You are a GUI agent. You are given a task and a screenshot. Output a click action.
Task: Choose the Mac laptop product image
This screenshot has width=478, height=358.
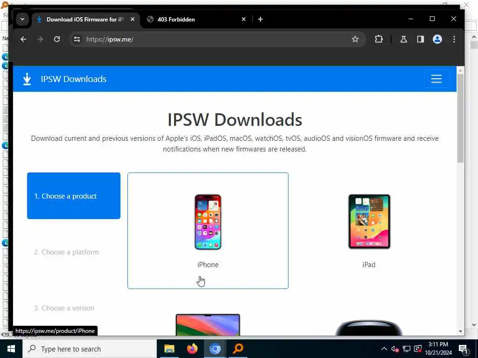[208, 325]
